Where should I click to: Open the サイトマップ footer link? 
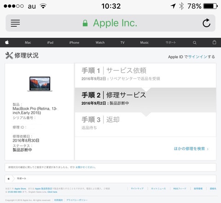(137, 189)
